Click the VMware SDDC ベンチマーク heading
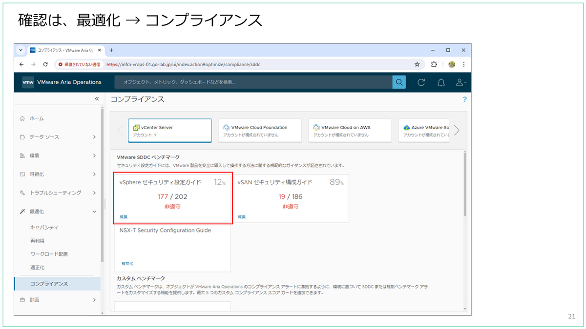 coord(148,157)
